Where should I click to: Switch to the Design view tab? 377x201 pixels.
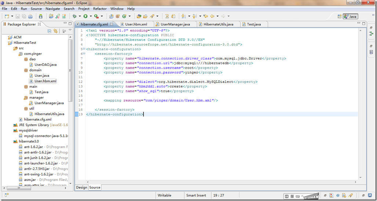click(81, 187)
